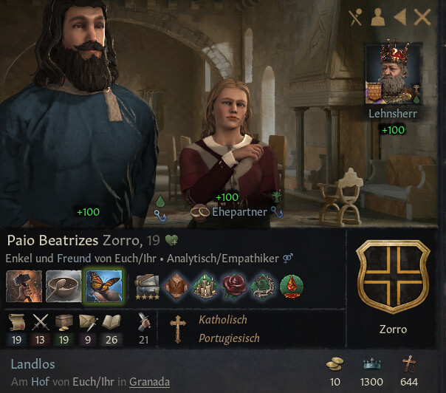The width and height of the screenshot is (446, 393).
Task: Click the bowl and spoon trait icon
Action: click(64, 287)
